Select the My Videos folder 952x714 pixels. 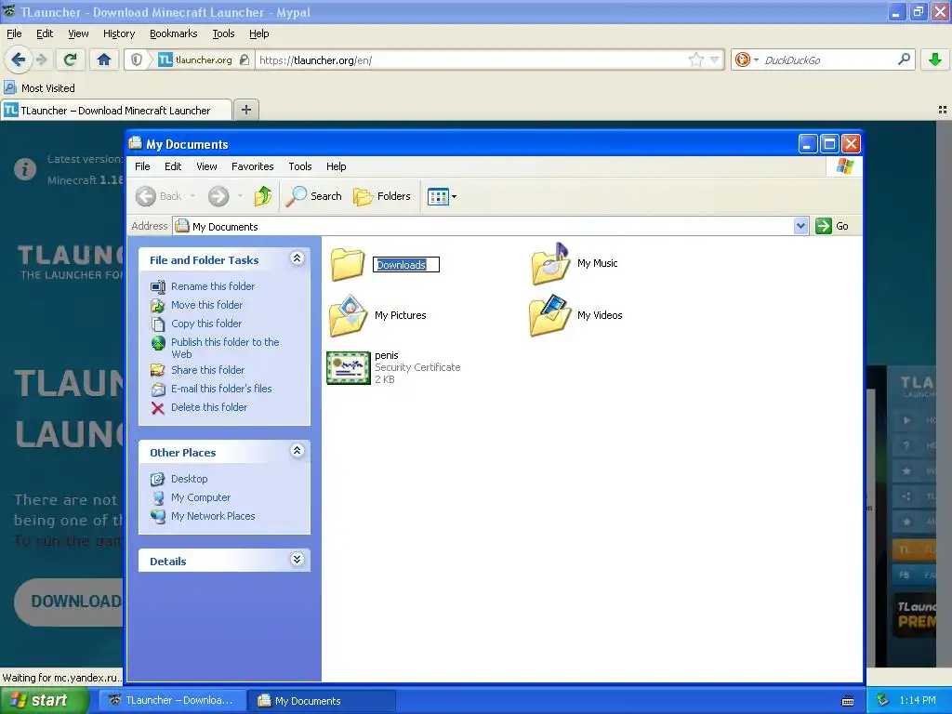point(575,316)
